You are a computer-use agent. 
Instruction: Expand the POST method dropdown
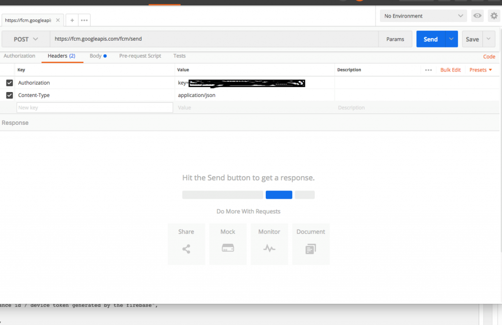(25, 39)
